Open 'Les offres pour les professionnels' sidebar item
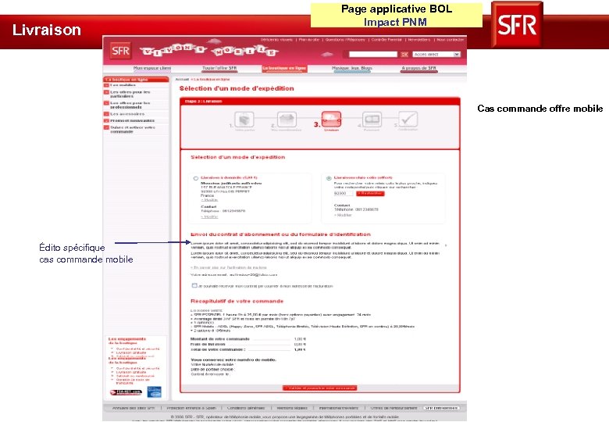609x422 pixels. pos(130,105)
